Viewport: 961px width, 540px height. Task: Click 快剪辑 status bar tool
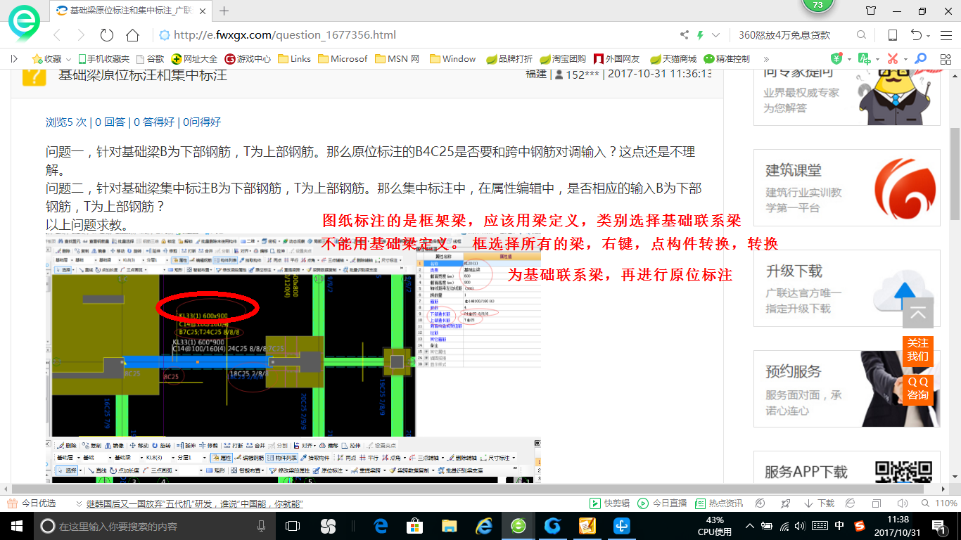tap(610, 503)
